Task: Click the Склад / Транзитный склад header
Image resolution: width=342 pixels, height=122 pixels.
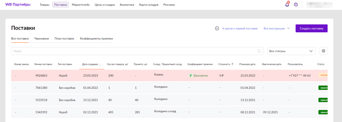Action: pos(167,64)
